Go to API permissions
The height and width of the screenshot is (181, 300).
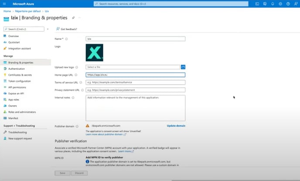(x=18, y=87)
